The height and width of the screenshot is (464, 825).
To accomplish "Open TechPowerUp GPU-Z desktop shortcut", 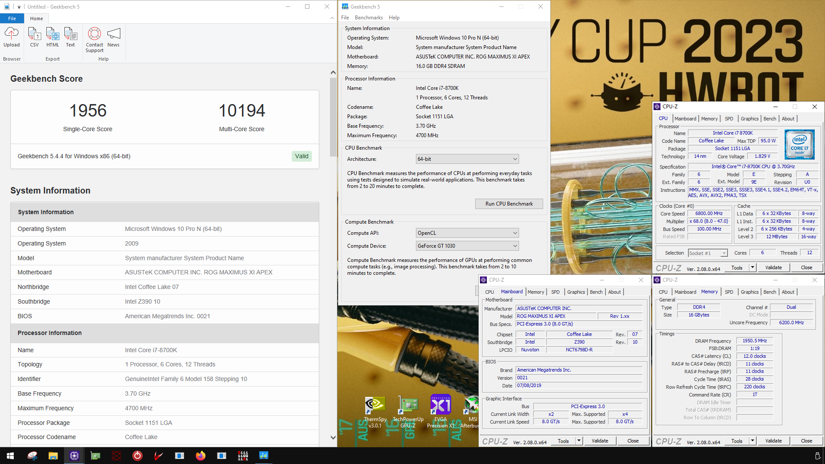I will [x=408, y=412].
